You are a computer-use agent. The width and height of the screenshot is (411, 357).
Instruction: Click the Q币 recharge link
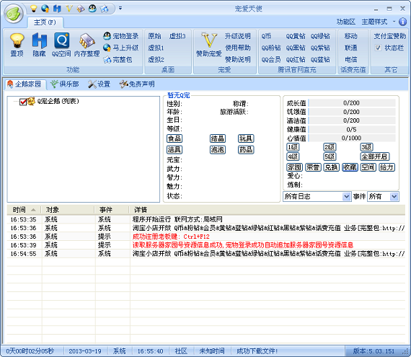click(266, 36)
